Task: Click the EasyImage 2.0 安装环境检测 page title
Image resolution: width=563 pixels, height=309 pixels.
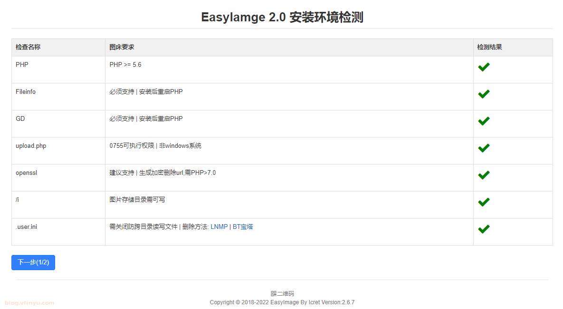Action: click(282, 17)
